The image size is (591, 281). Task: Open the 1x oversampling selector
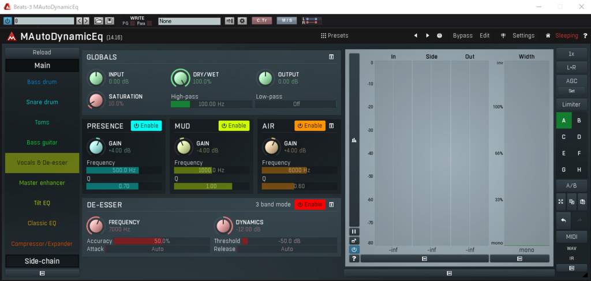tap(571, 54)
